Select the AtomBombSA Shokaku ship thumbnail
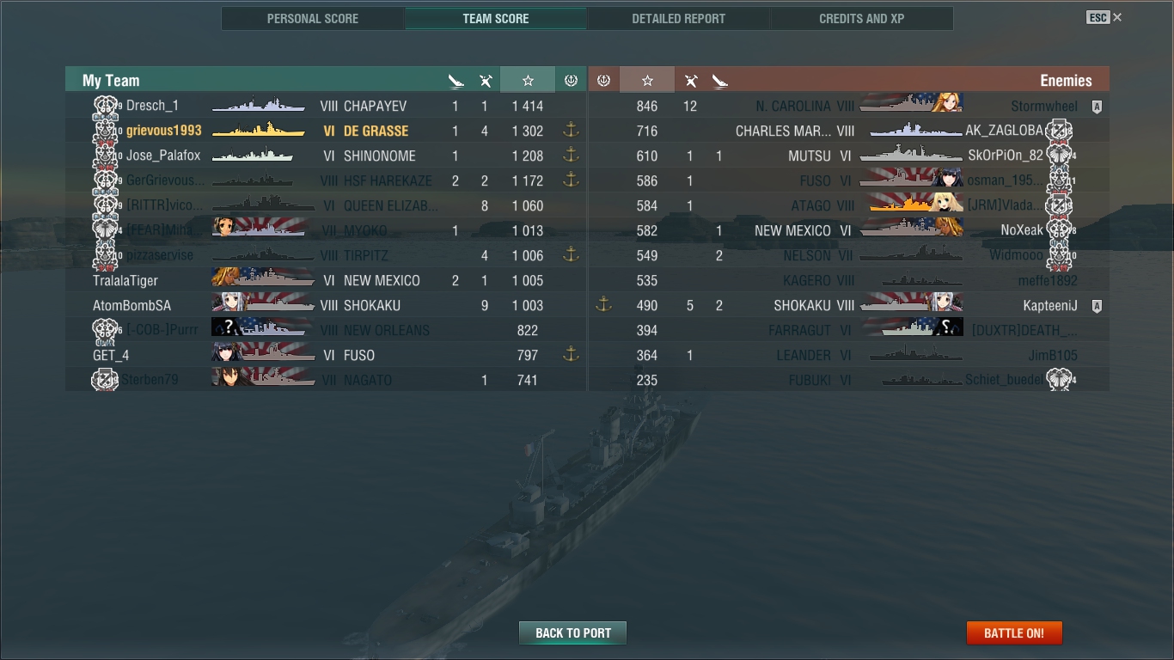 263,302
